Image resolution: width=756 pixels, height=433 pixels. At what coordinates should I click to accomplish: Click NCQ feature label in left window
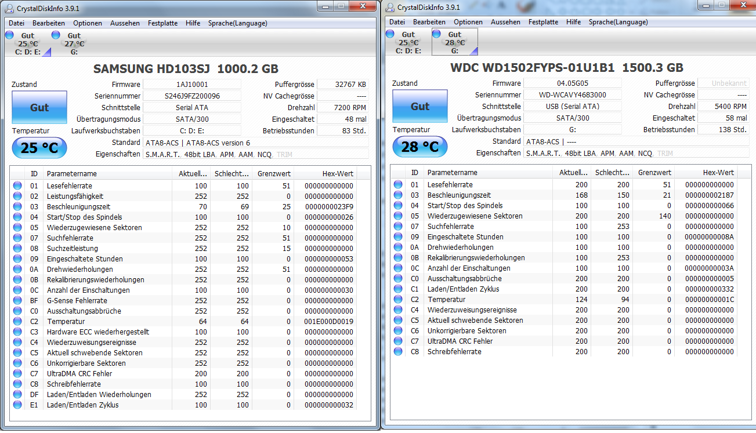[264, 154]
